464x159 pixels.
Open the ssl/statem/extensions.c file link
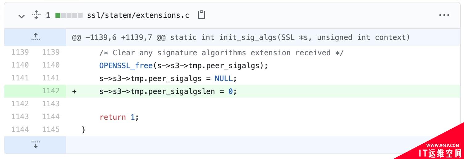[138, 15]
